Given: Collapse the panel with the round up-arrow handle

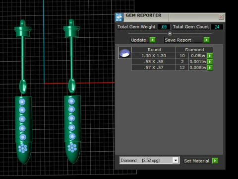Looking at the screenshot, I should point(170,33).
